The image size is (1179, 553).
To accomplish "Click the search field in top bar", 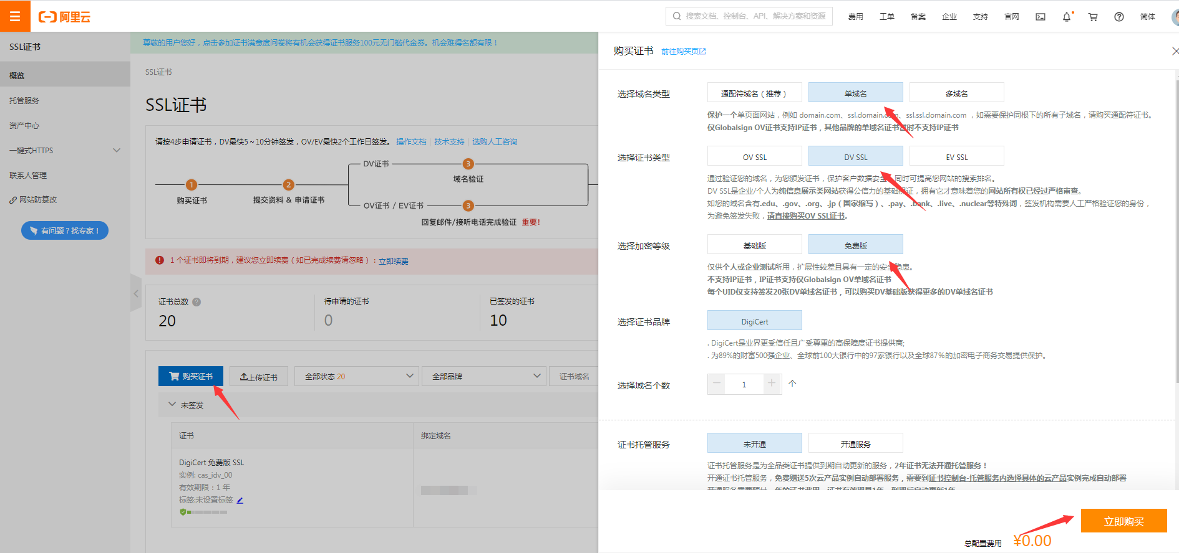I will coord(749,16).
